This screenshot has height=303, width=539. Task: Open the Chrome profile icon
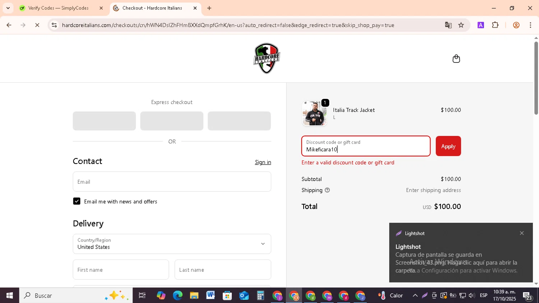(x=516, y=25)
